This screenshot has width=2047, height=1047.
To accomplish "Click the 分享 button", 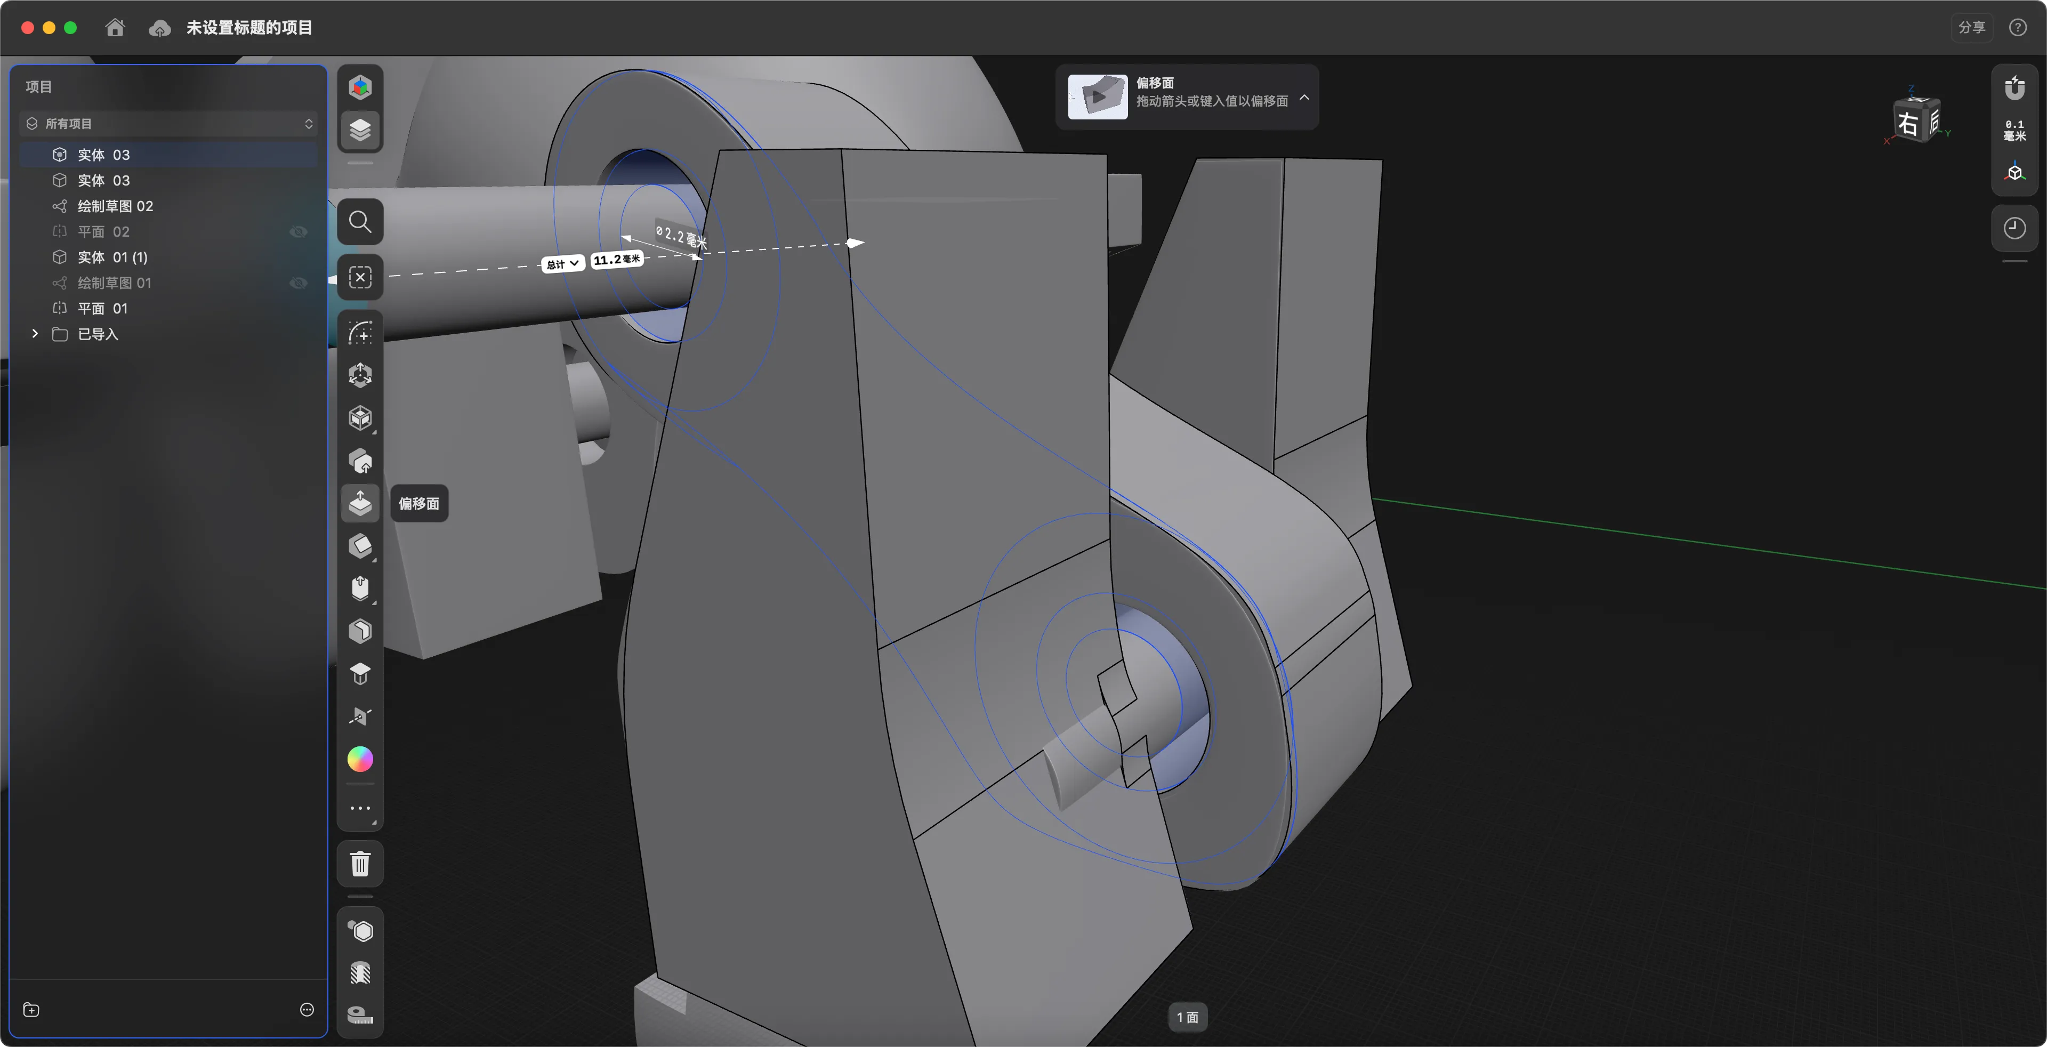I will point(1971,28).
